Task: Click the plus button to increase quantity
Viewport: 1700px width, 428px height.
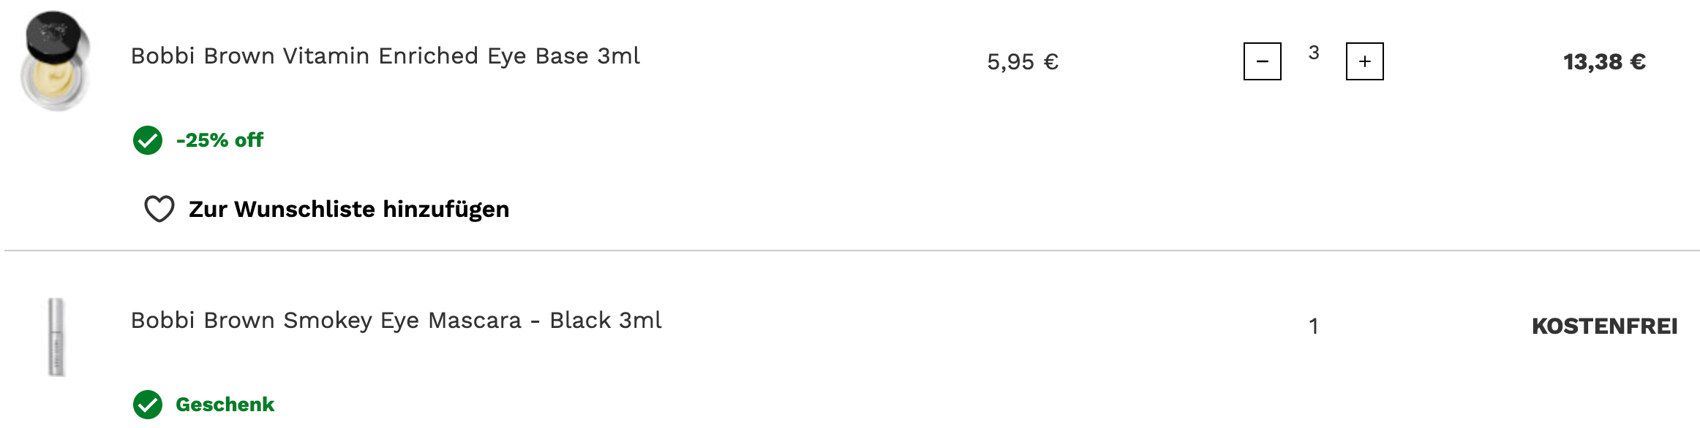Action: (1364, 61)
